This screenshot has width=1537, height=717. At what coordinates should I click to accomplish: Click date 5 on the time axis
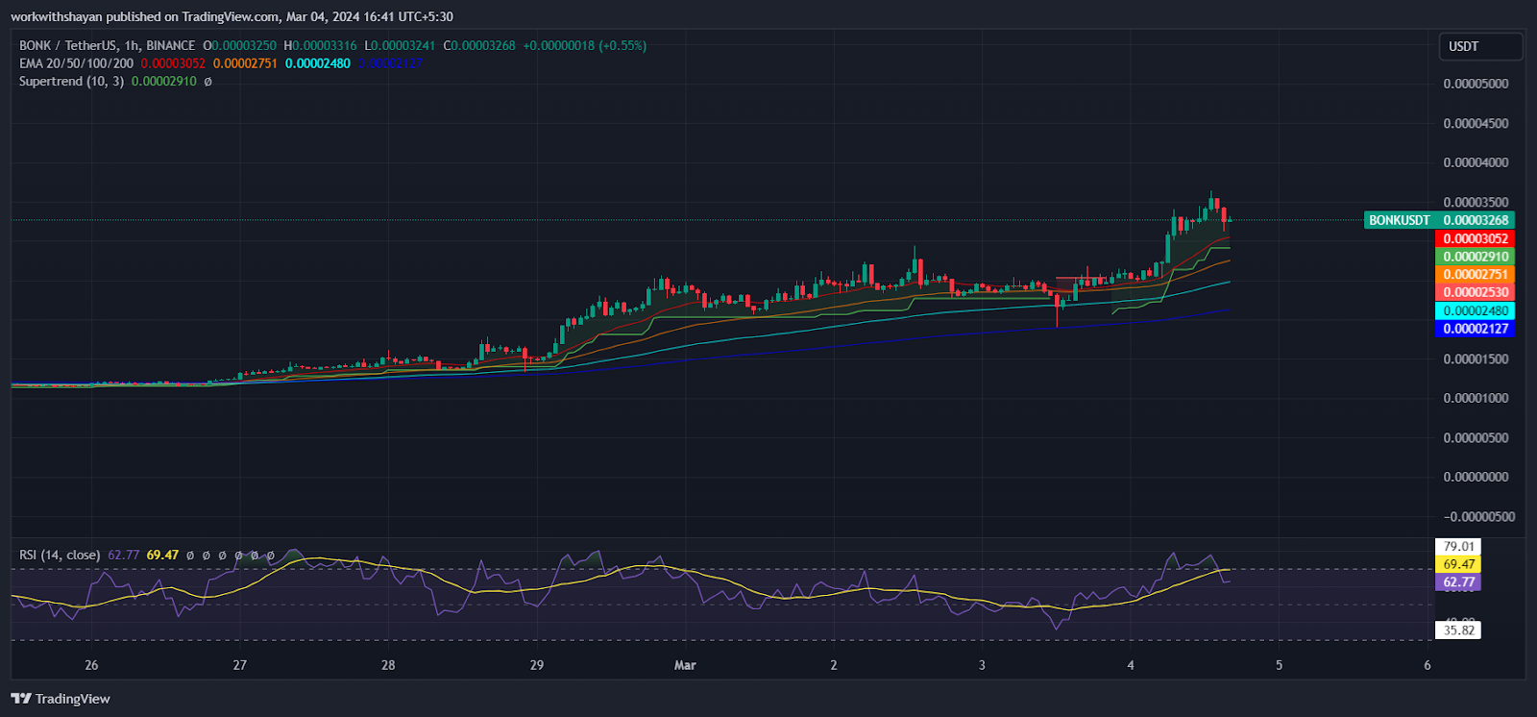pos(1279,665)
